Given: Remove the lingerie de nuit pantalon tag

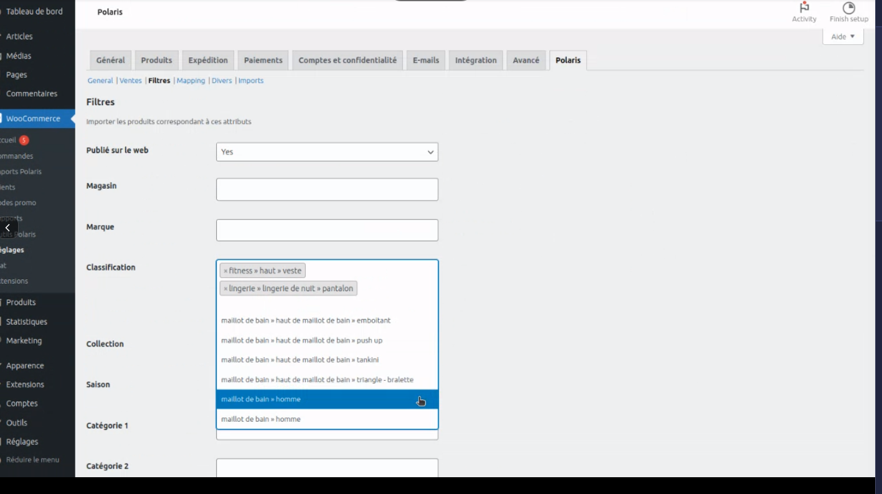Looking at the screenshot, I should point(225,289).
